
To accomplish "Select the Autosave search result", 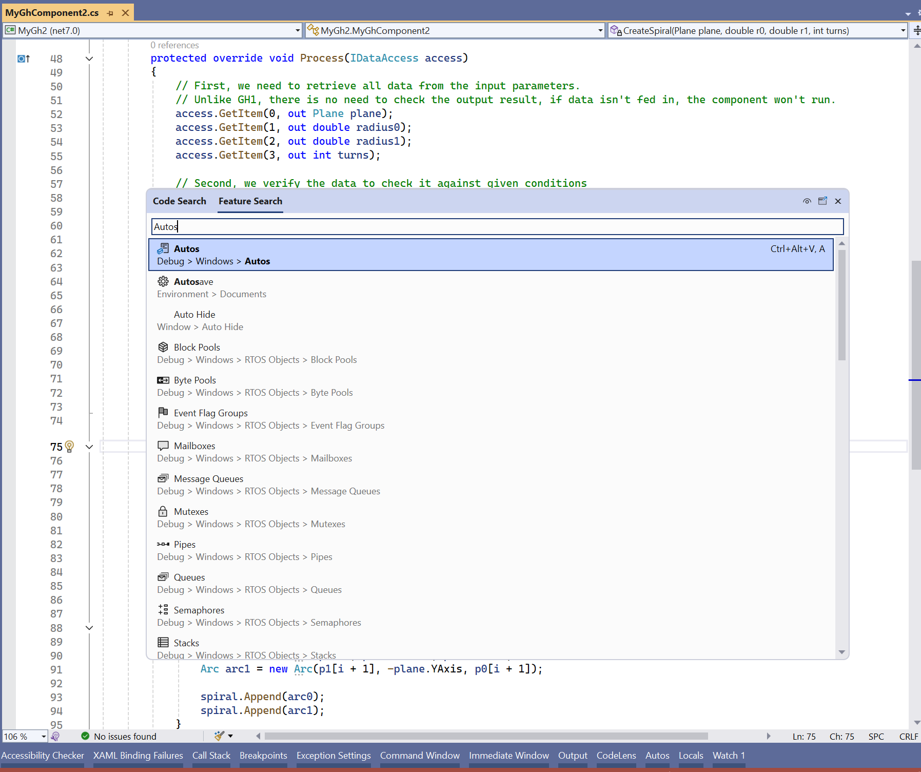I will tap(491, 287).
